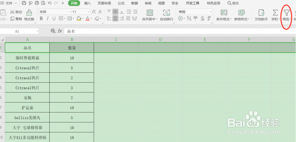Image resolution: width=296 pixels, height=142 pixels.
Task: Click the formula bar showing 品名
Action: [180, 31]
